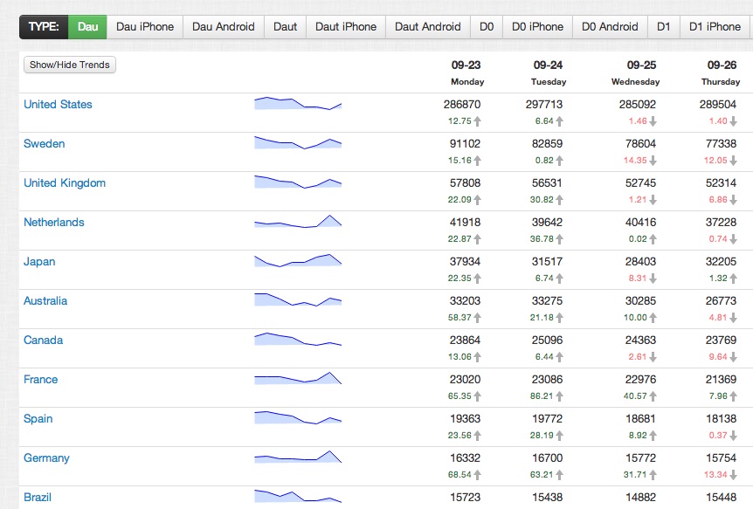Click the 09-26 Thursday column header

[721, 73]
